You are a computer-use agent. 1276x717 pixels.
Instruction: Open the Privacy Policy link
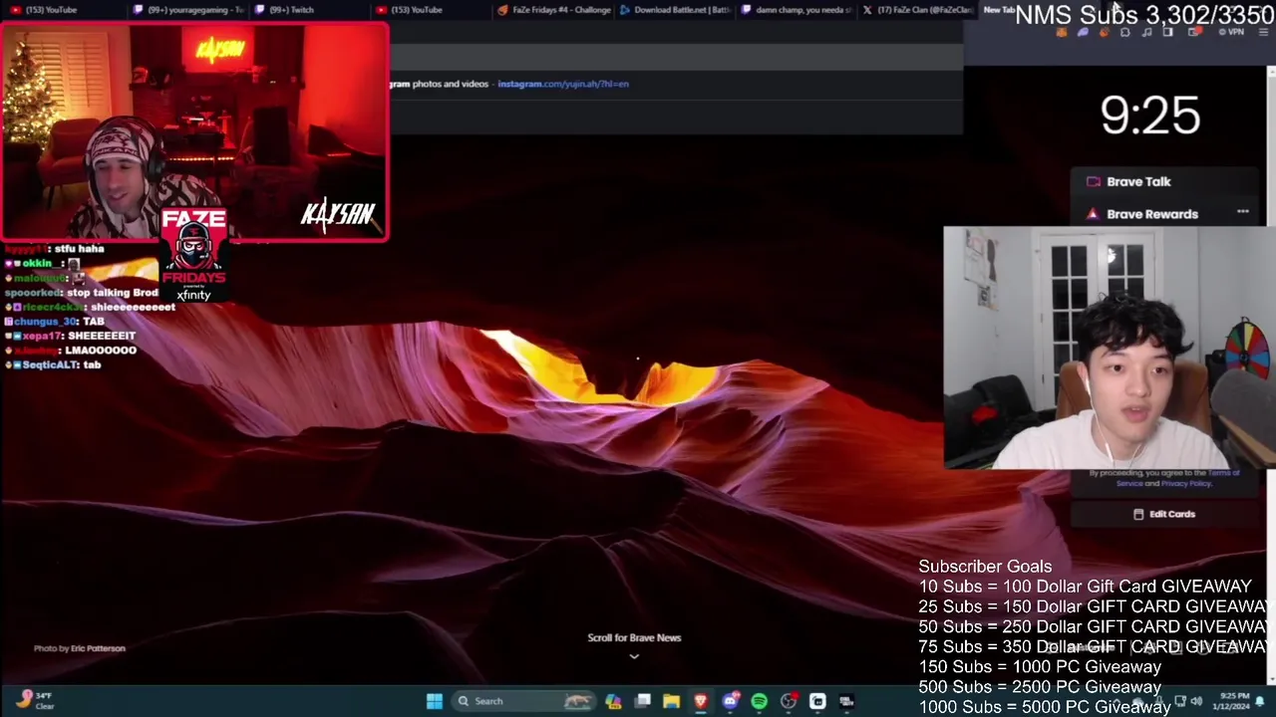[x=1185, y=483]
